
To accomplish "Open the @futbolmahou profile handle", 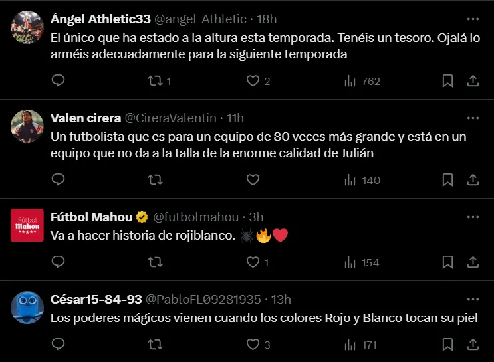I will [195, 217].
